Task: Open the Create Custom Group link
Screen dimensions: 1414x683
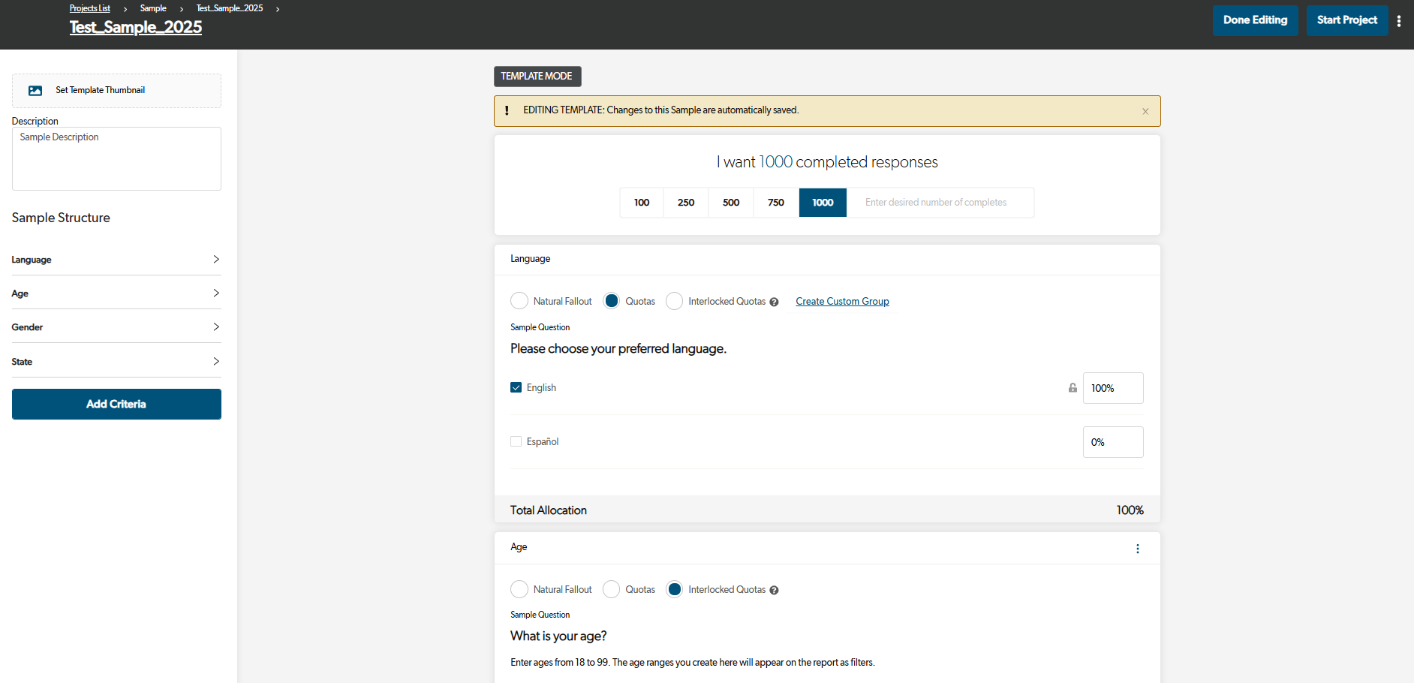Action: (842, 302)
